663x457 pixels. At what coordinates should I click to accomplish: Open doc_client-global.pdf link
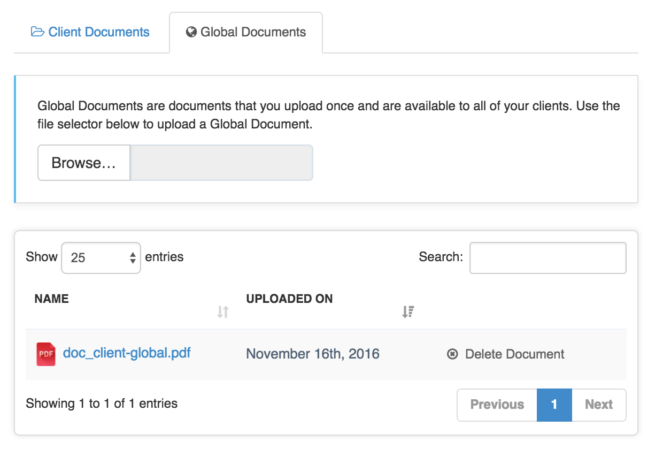[x=127, y=353]
